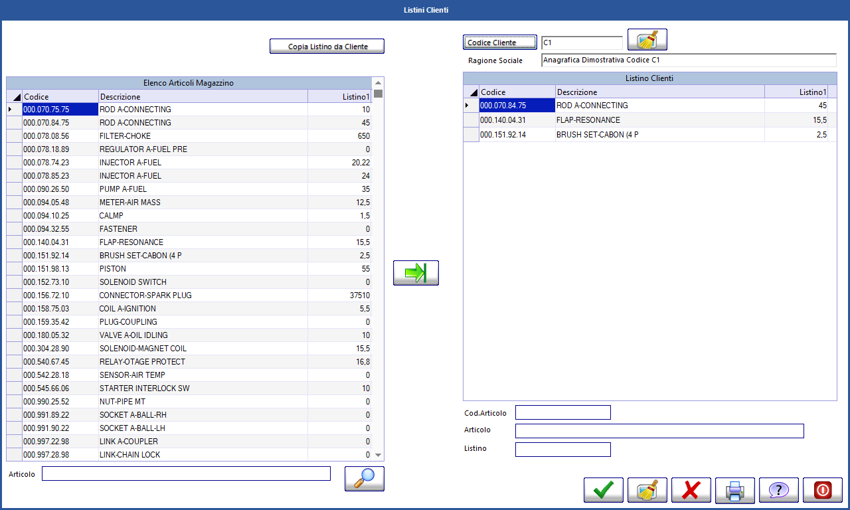Sort warehouse list by Descrizione column header

[203, 96]
